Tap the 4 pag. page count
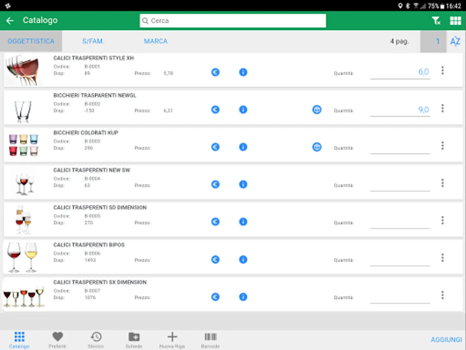The height and width of the screenshot is (350, 466). coord(400,41)
